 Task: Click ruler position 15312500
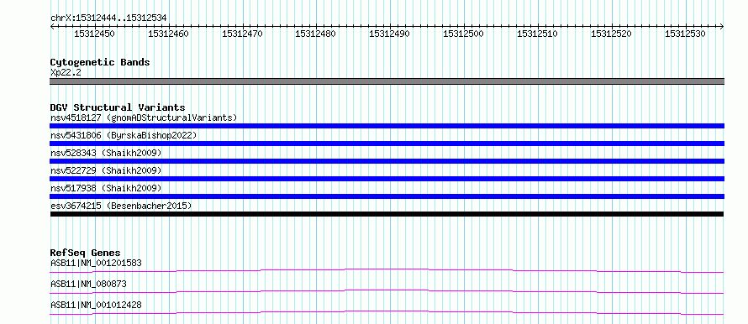[464, 34]
